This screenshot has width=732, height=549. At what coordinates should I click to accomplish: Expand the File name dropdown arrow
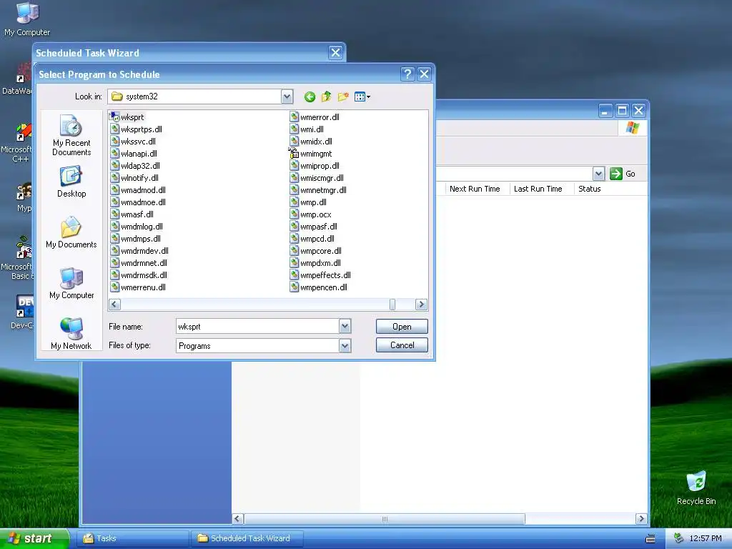[x=345, y=326]
